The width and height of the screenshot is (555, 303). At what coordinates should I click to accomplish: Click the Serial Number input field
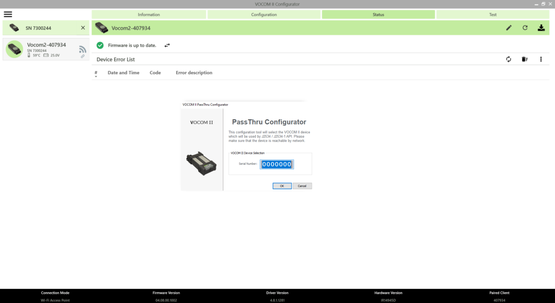click(277, 164)
